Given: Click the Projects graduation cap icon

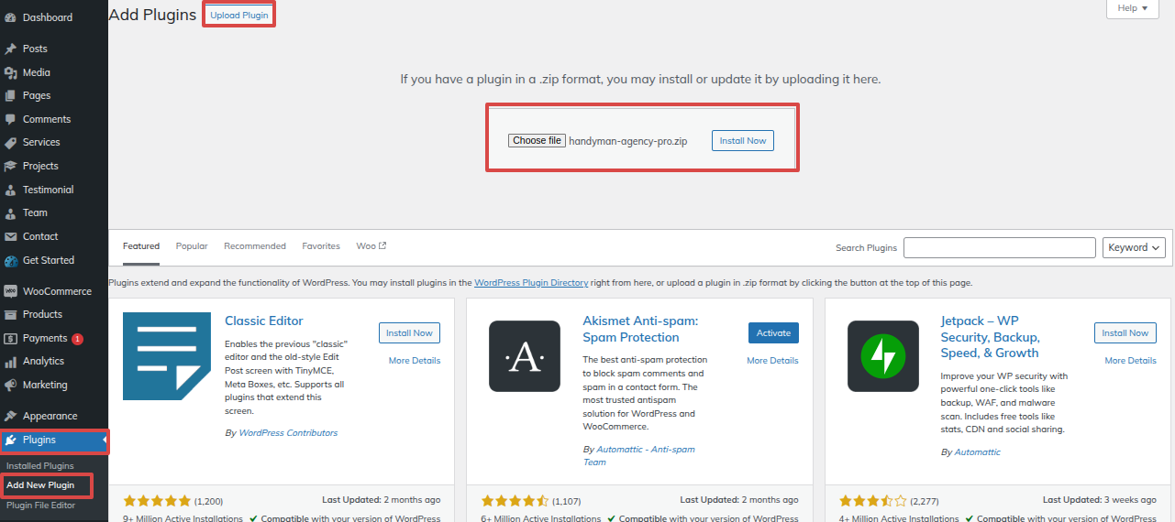Looking at the screenshot, I should point(10,166).
